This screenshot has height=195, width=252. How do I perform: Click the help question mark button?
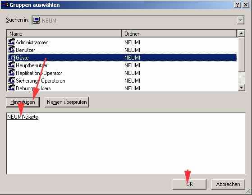click(x=238, y=5)
